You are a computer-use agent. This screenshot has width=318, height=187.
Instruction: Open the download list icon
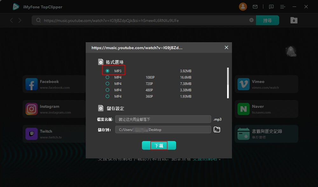[294, 20]
